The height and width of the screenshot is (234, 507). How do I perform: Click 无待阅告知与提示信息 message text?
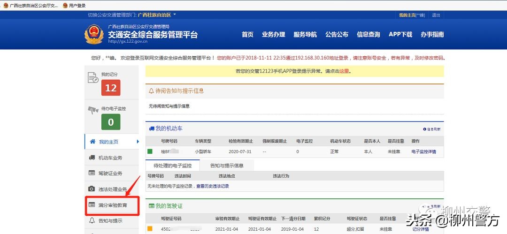169,106
